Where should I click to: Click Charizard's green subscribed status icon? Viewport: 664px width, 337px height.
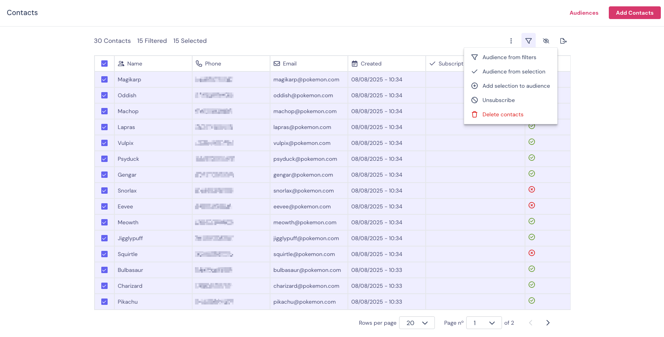tap(532, 285)
